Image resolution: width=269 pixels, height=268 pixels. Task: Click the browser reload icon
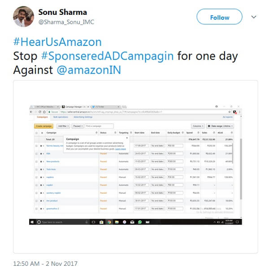pyautogui.click(x=41, y=111)
